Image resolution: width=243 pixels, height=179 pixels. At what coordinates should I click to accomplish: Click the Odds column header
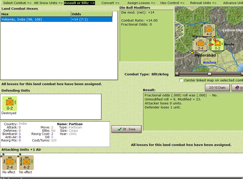pyautogui.click(x=92, y=14)
